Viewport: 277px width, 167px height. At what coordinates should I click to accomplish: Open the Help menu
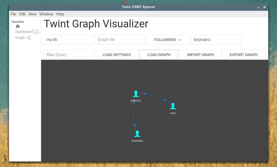60,14
